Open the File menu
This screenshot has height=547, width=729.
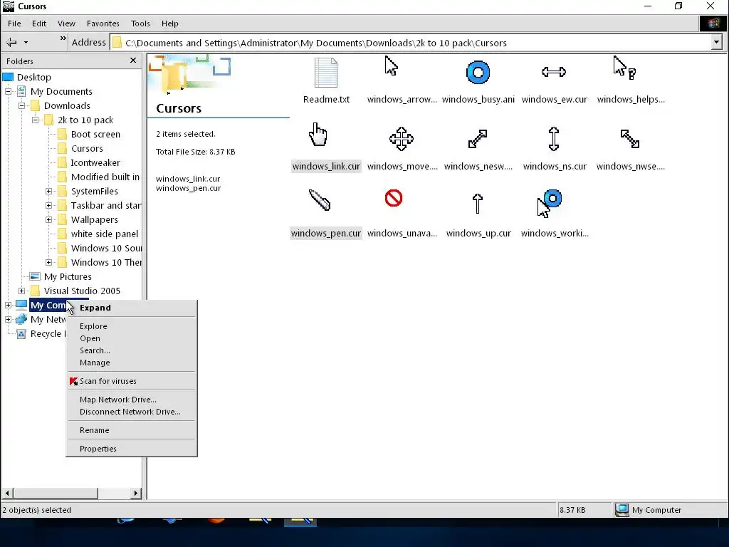(14, 24)
